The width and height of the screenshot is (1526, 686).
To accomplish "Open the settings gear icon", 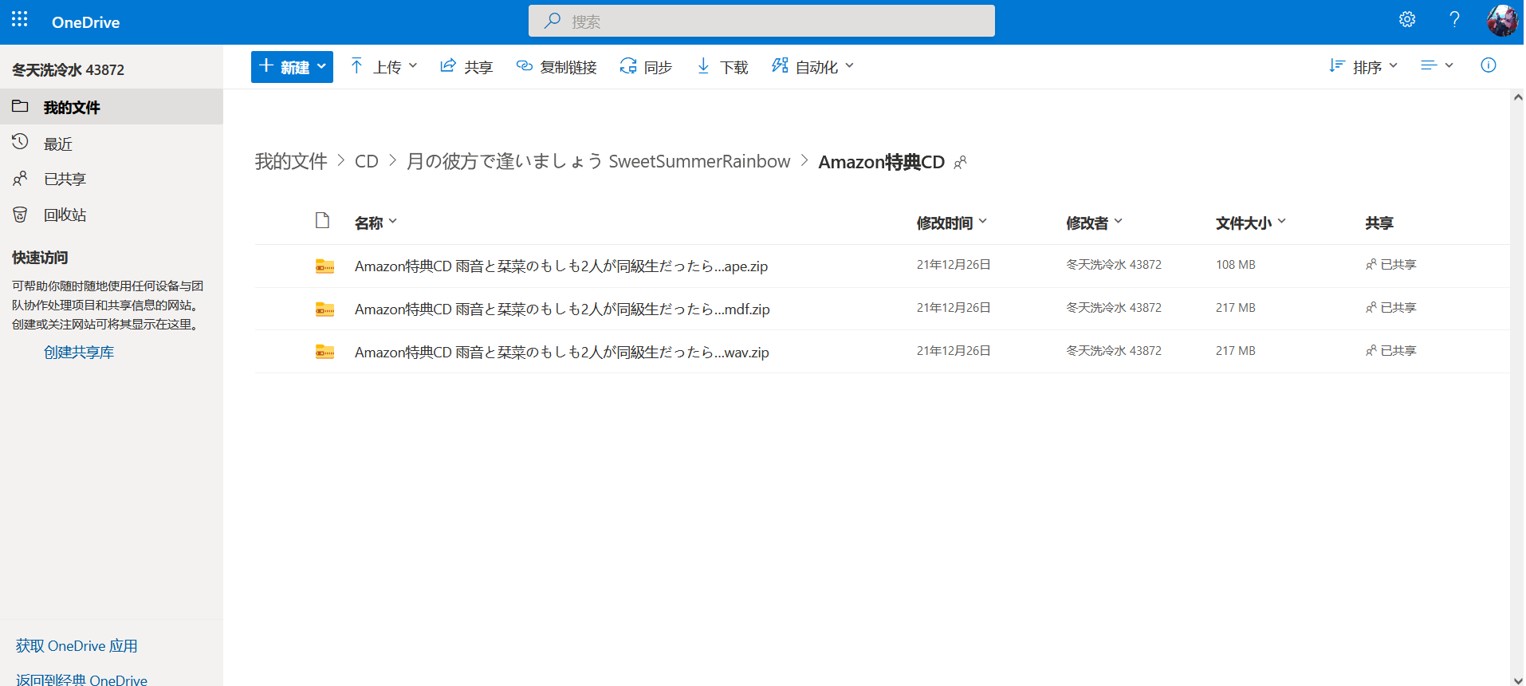I will click(x=1406, y=20).
